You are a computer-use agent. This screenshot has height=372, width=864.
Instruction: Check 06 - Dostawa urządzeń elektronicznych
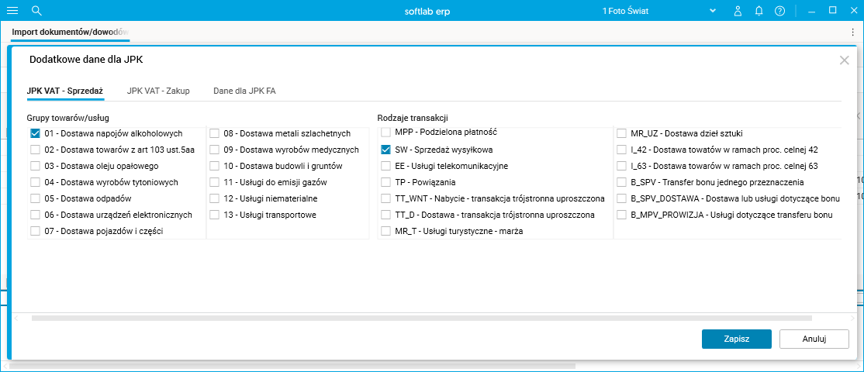35,215
